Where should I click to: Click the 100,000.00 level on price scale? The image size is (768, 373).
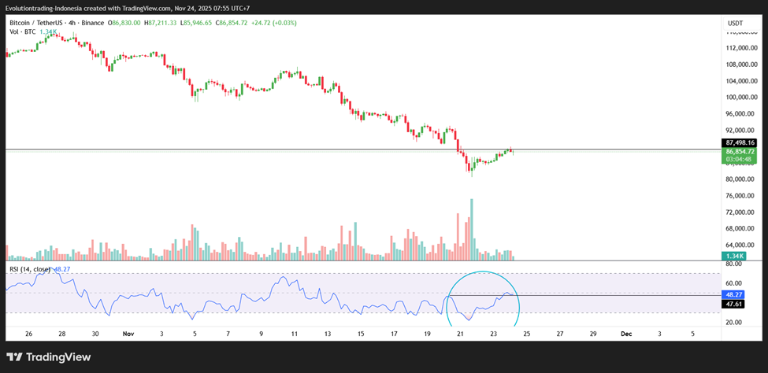[741, 98]
